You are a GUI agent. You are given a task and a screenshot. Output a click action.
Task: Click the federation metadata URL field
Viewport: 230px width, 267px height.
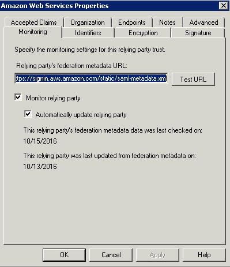pos(91,78)
